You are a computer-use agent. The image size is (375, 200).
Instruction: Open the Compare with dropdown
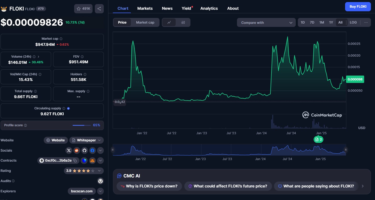(266, 23)
